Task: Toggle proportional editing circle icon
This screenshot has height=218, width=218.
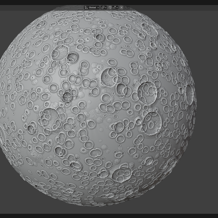Action: 121,8
